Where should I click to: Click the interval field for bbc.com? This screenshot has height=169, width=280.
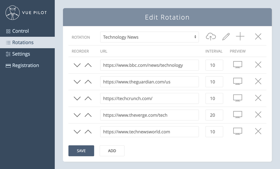click(214, 65)
